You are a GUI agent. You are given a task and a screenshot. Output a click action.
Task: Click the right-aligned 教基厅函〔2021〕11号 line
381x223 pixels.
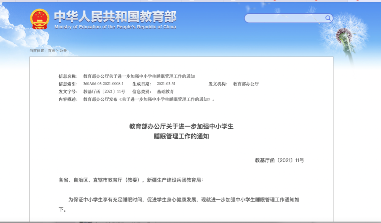click(279, 160)
